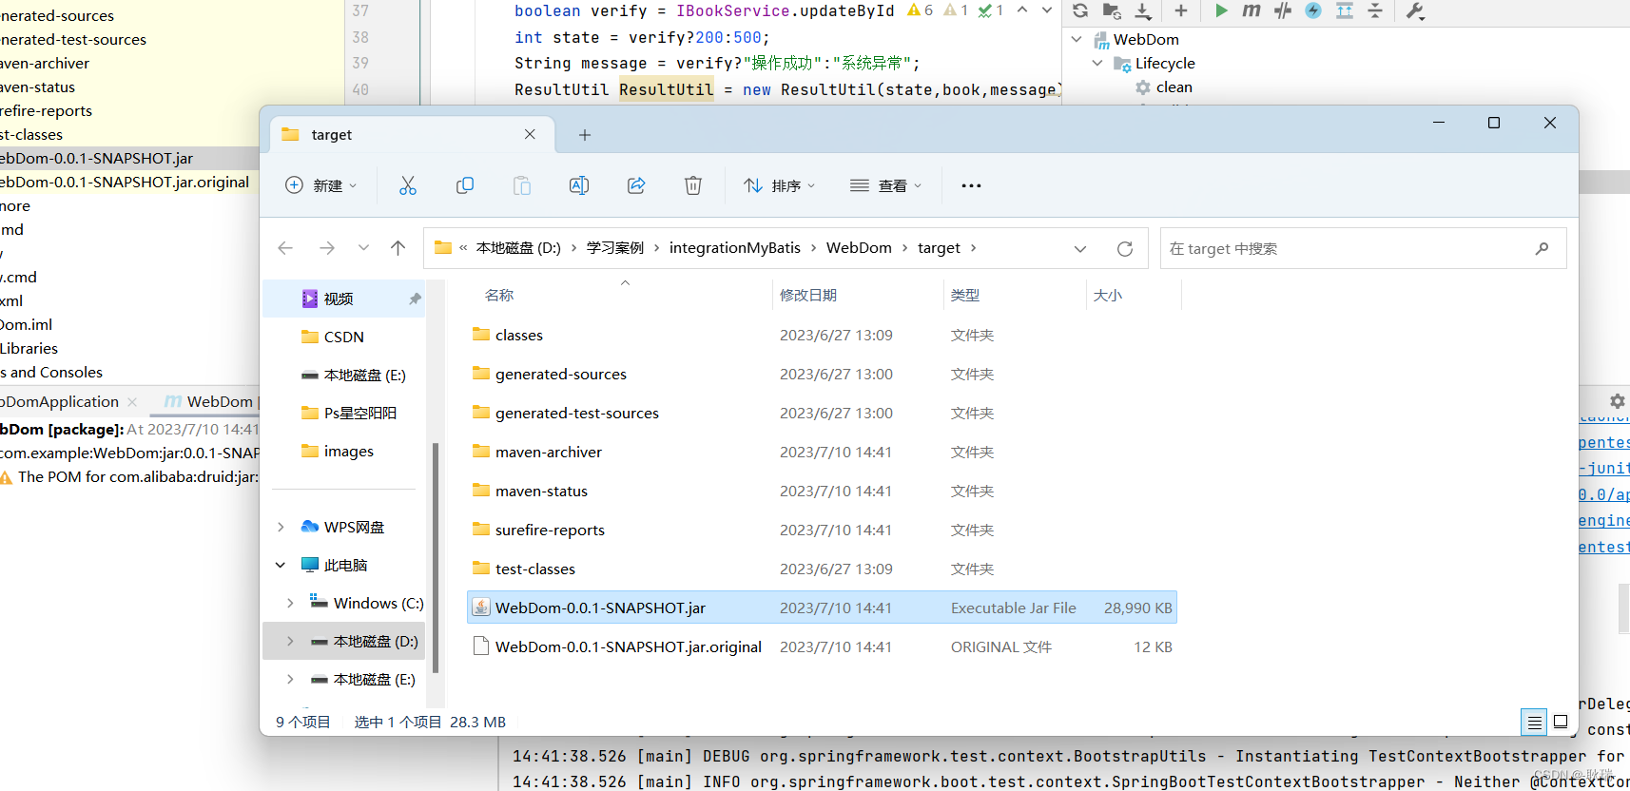Add a new Explorer tab
Screen dimensions: 1630x791
tap(585, 135)
